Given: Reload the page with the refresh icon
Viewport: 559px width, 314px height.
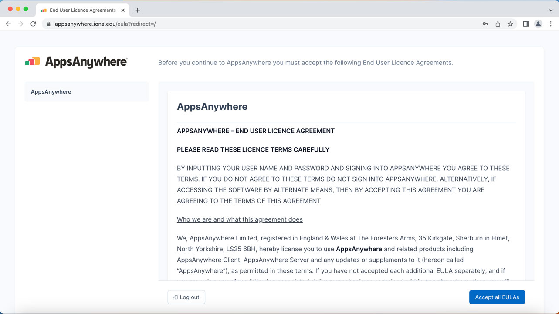Looking at the screenshot, I should [33, 24].
